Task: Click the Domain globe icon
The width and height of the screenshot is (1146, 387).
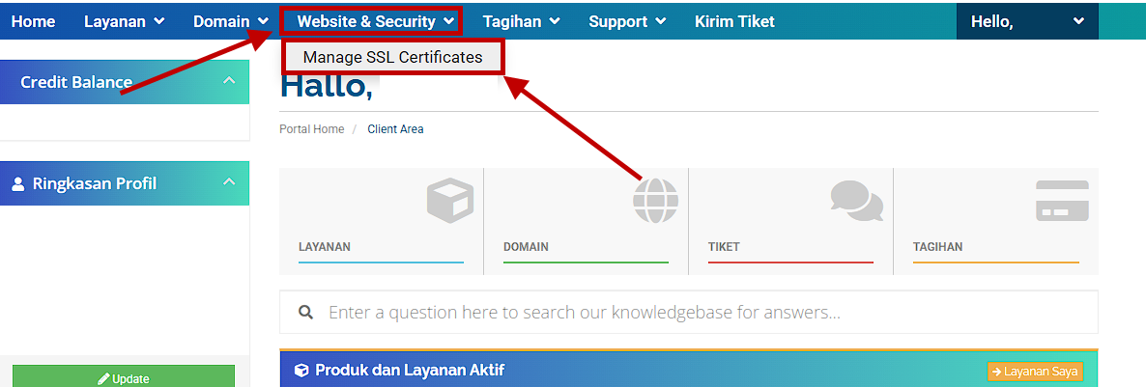Action: pos(655,200)
